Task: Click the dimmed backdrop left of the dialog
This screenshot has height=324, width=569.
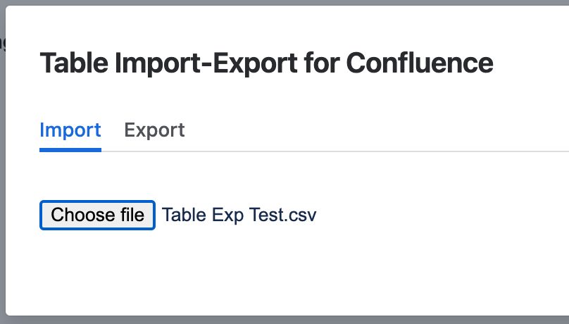Action: click(x=3, y=176)
